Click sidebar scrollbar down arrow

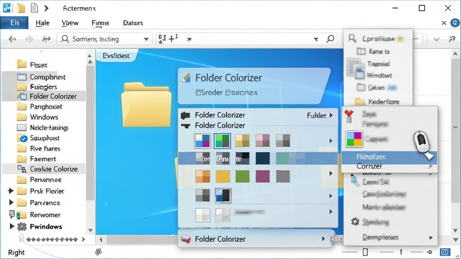pos(90,231)
